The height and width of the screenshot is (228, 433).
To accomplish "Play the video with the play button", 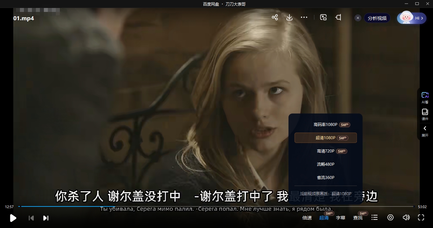I will point(13,218).
